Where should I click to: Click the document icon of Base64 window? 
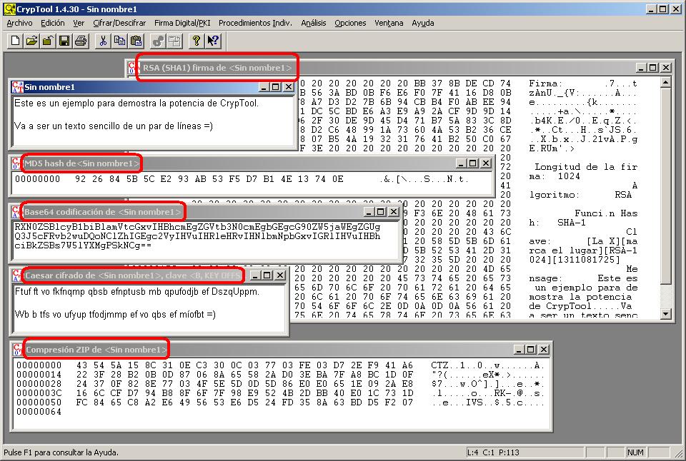point(16,211)
